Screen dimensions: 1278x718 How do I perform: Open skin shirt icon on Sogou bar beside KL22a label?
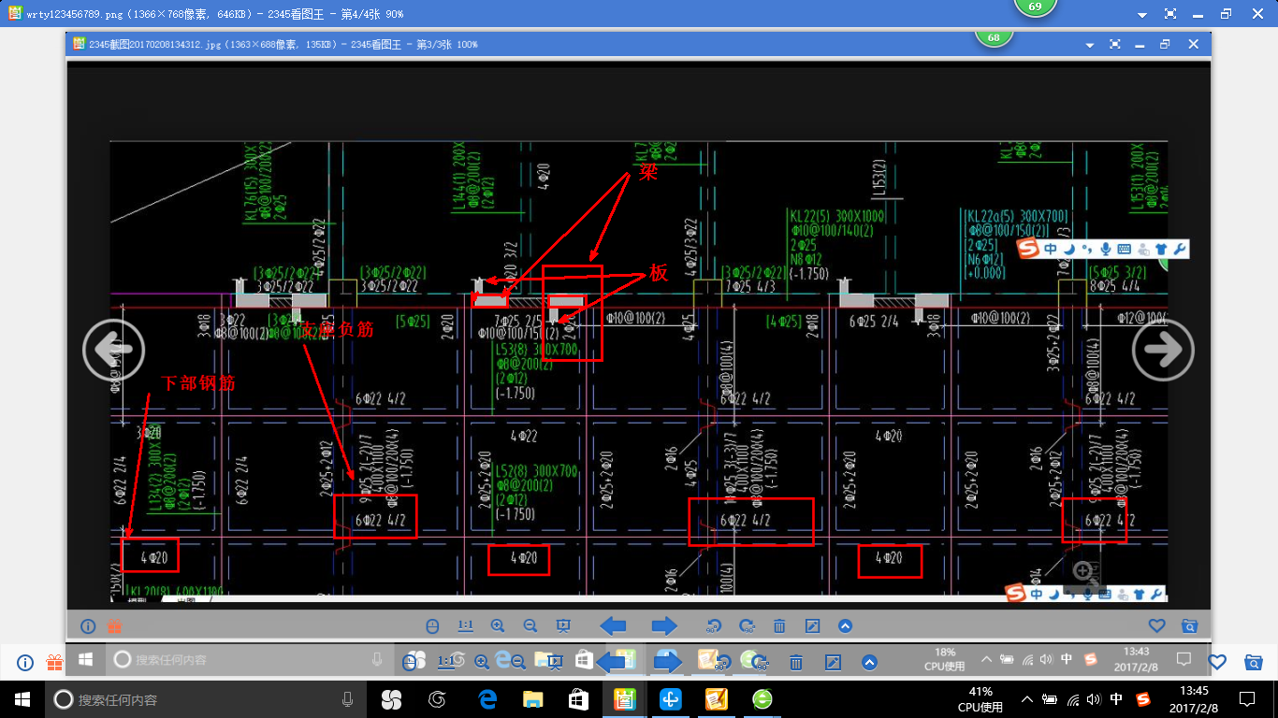[1161, 249]
